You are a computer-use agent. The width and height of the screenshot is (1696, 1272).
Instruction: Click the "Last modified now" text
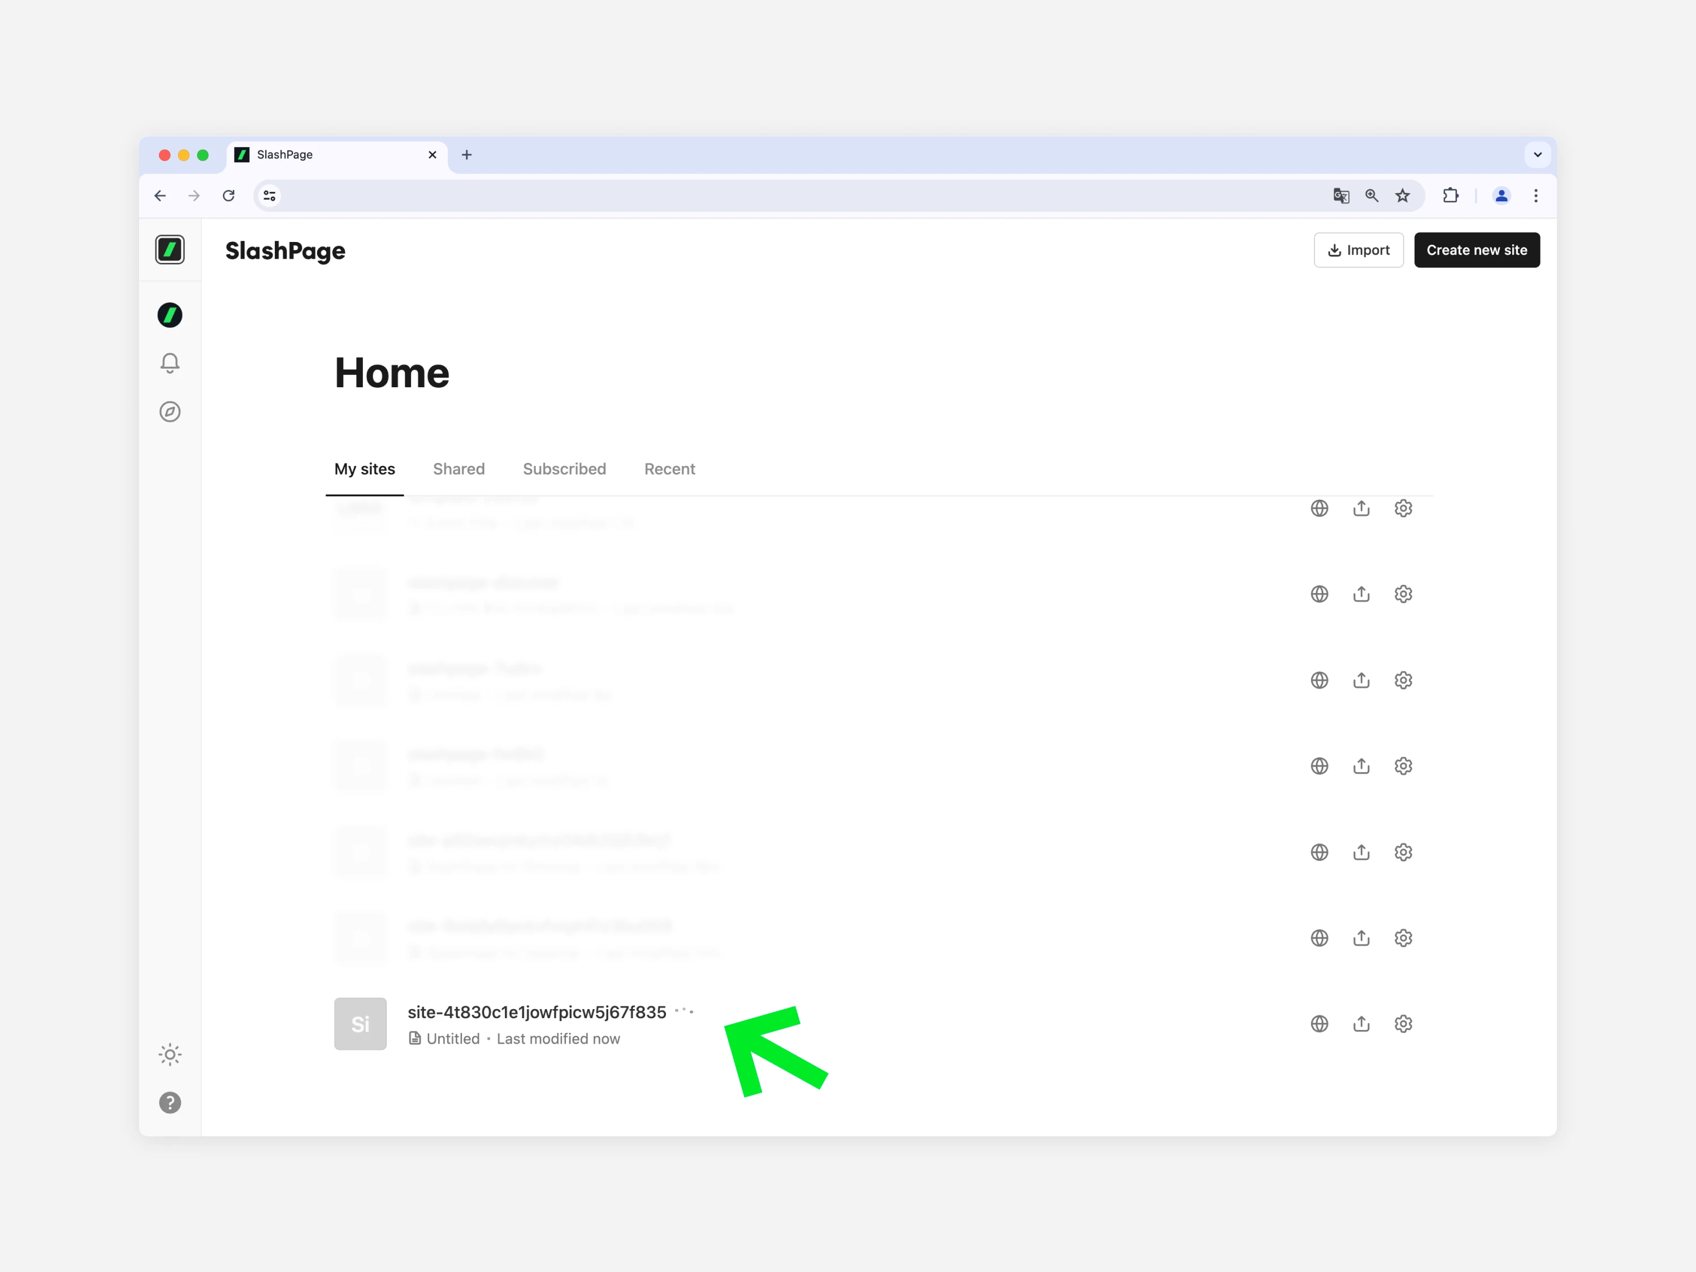[558, 1039]
